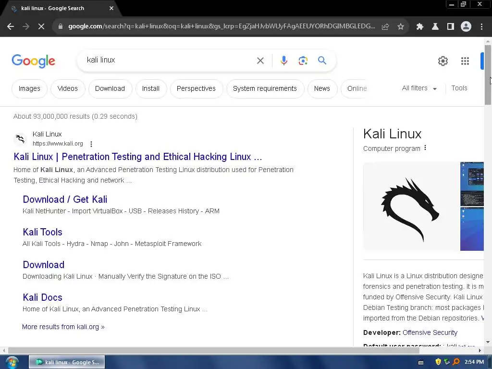Click the Chrome Labs flask icon

point(435,27)
